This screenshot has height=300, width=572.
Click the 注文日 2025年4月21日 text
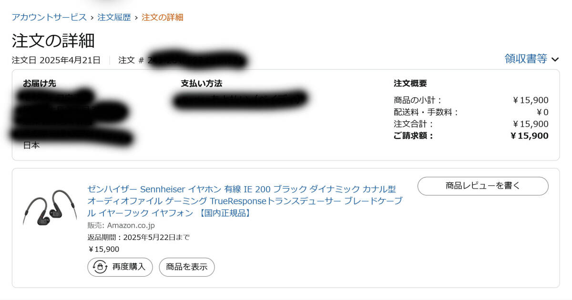point(56,60)
